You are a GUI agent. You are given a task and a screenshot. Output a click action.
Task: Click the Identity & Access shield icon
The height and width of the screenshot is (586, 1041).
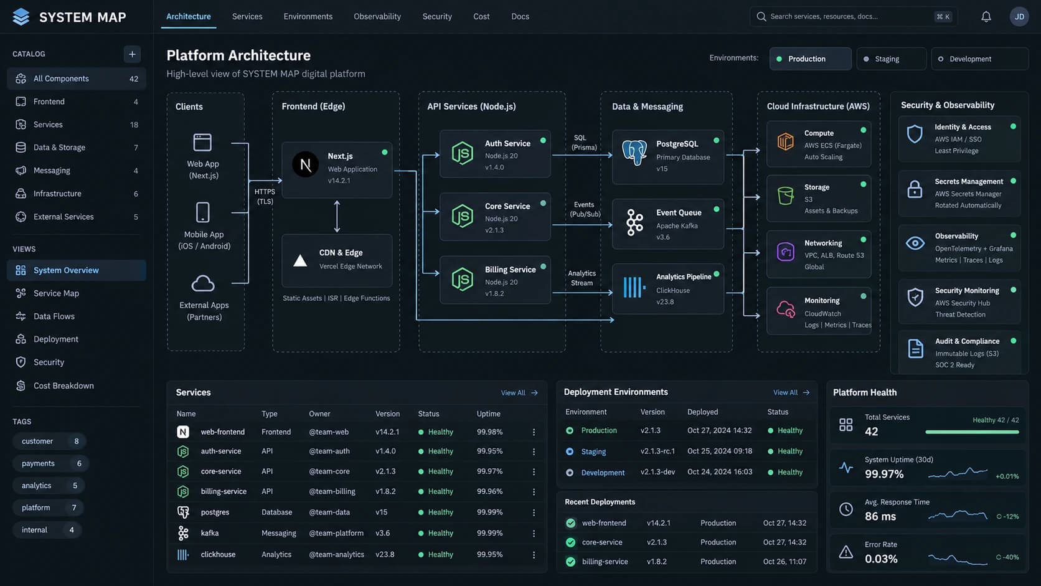pyautogui.click(x=915, y=134)
